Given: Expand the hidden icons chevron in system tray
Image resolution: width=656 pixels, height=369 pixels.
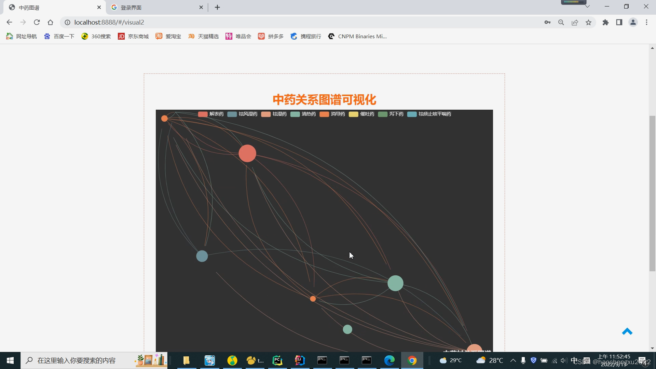Looking at the screenshot, I should point(513,360).
